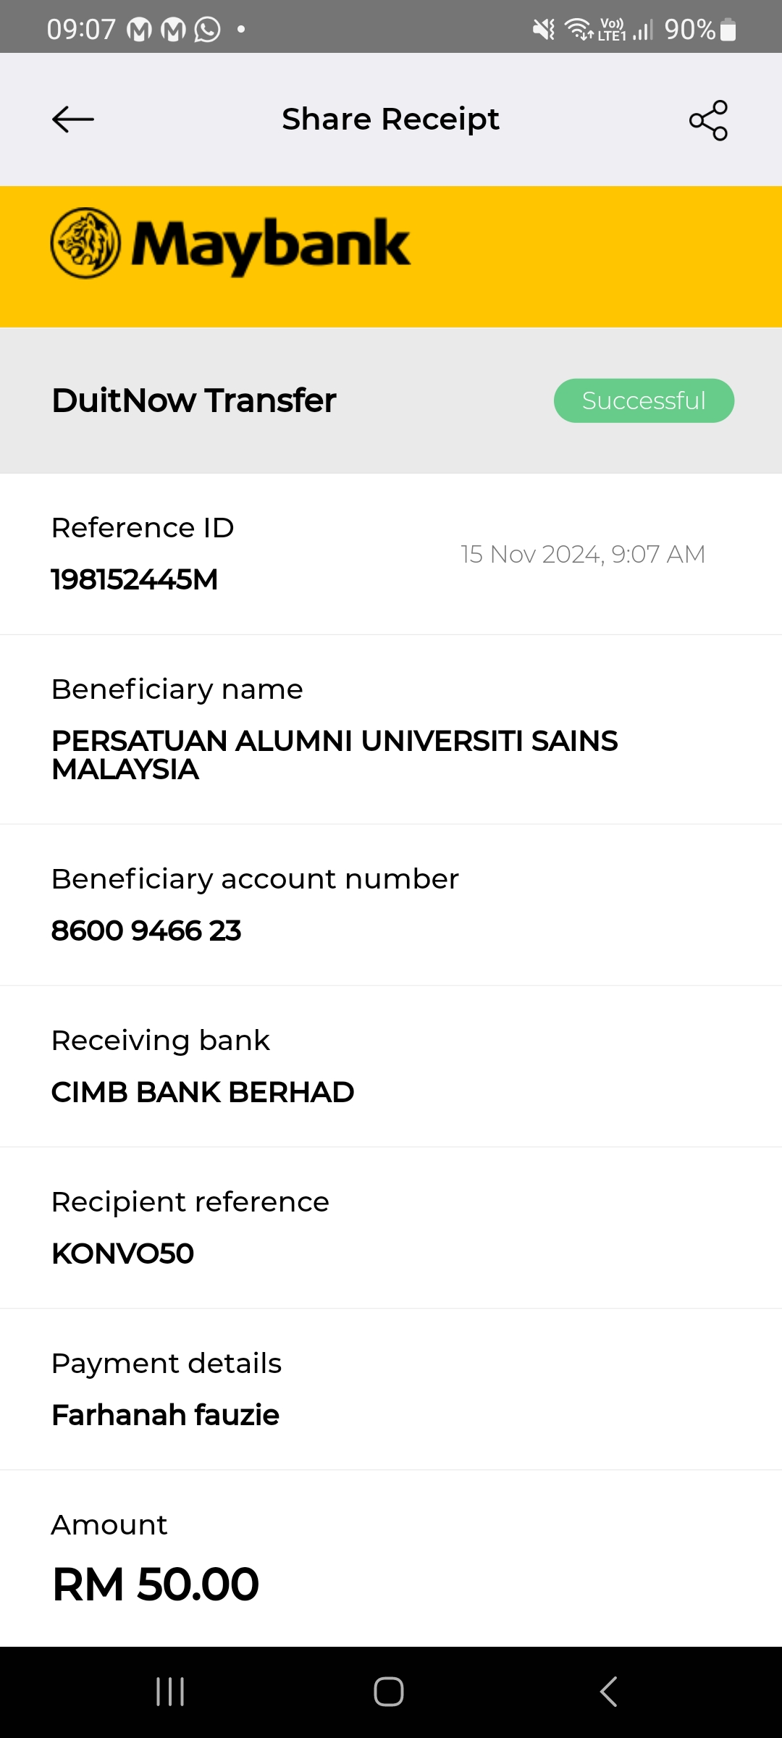Viewport: 782px width, 1738px height.
Task: Tap the Android home button
Action: pyautogui.click(x=389, y=1692)
